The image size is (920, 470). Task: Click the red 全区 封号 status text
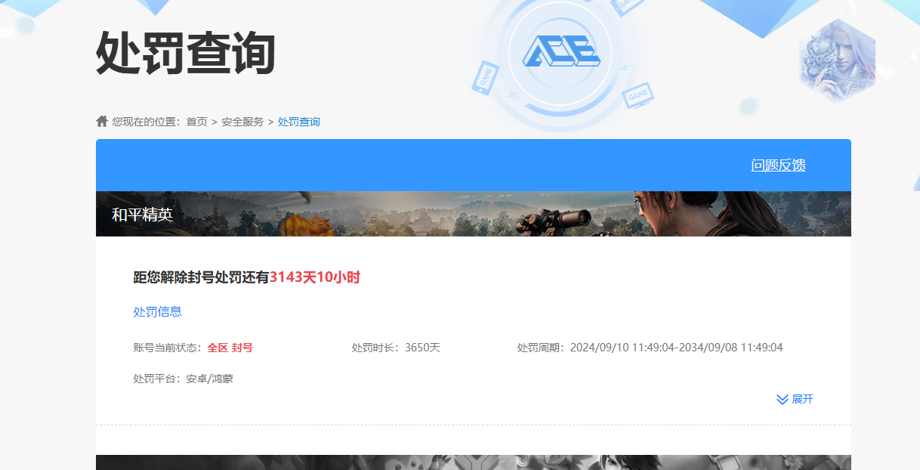pos(230,348)
